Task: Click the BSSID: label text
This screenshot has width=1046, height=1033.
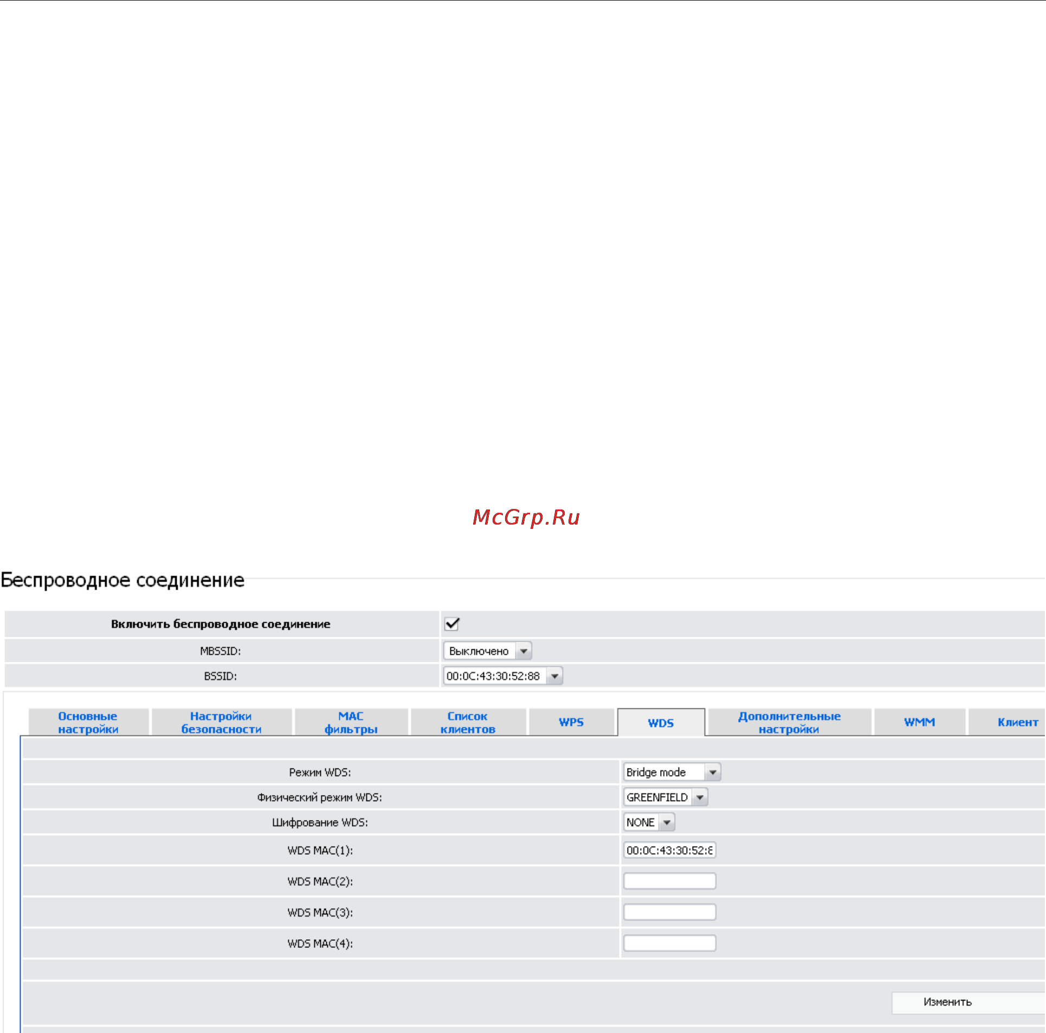Action: point(221,676)
